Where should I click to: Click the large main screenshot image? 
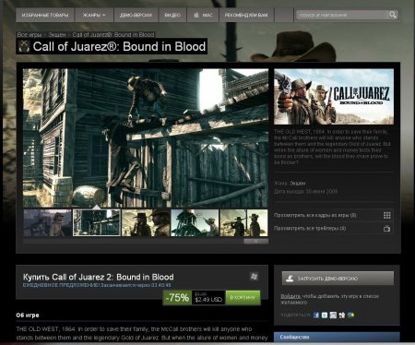[x=146, y=137]
